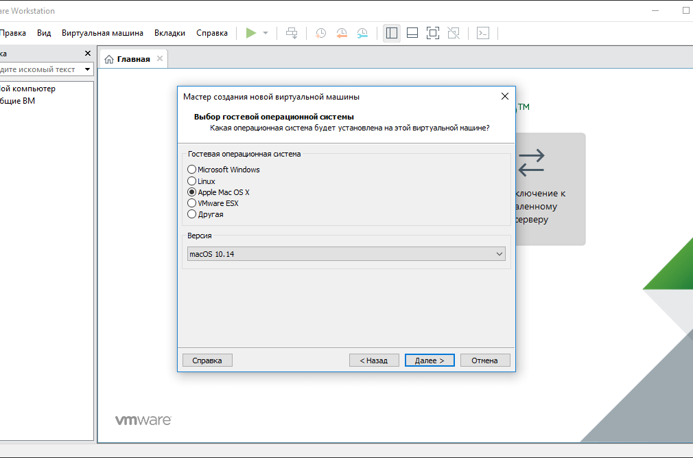Revert the virtual machine to its snapshot
The width and height of the screenshot is (693, 458).
tap(342, 33)
